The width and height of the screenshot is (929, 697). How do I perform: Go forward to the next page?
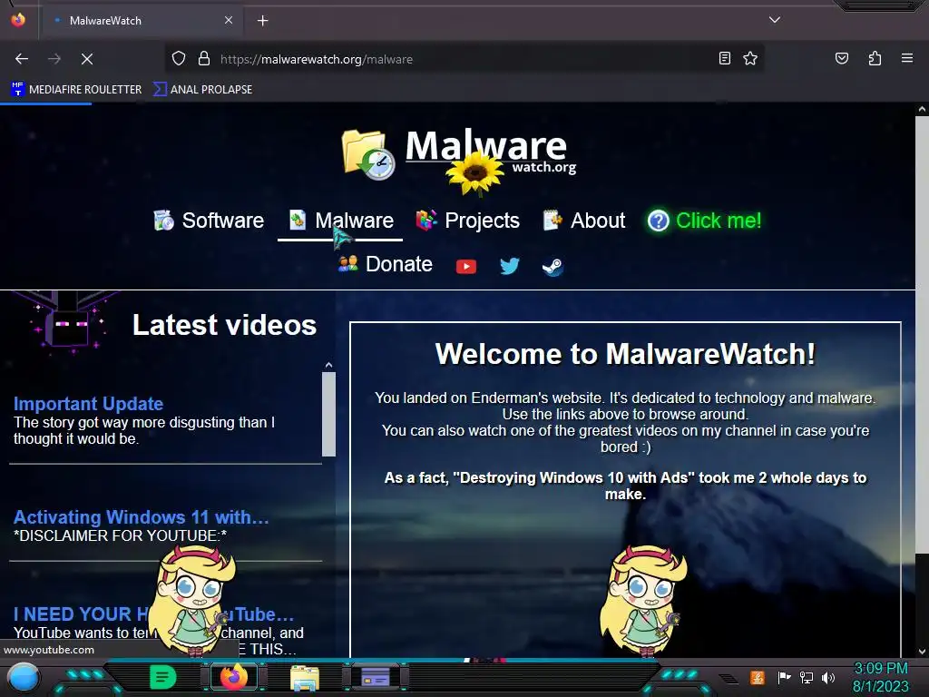click(54, 59)
